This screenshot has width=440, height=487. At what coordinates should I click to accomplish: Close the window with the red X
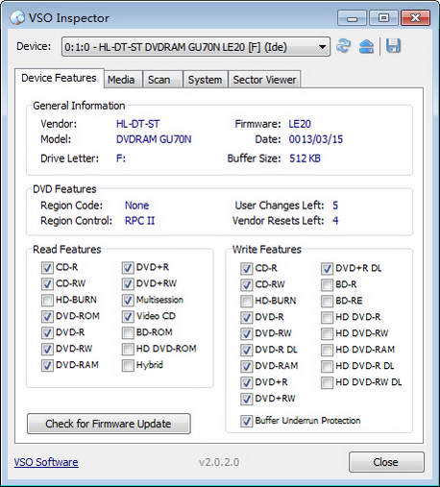415,18
